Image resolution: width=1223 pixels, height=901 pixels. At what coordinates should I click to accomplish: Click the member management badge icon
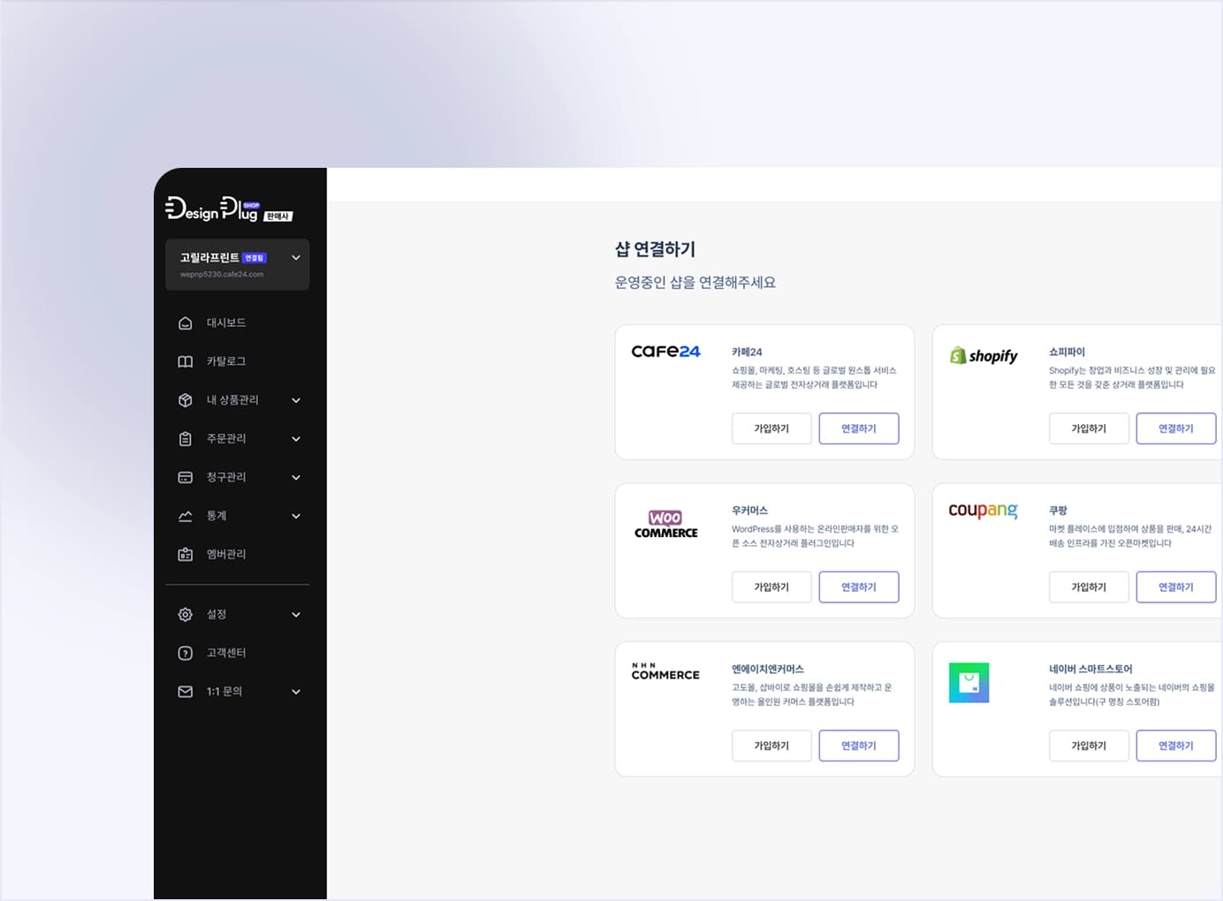(186, 555)
